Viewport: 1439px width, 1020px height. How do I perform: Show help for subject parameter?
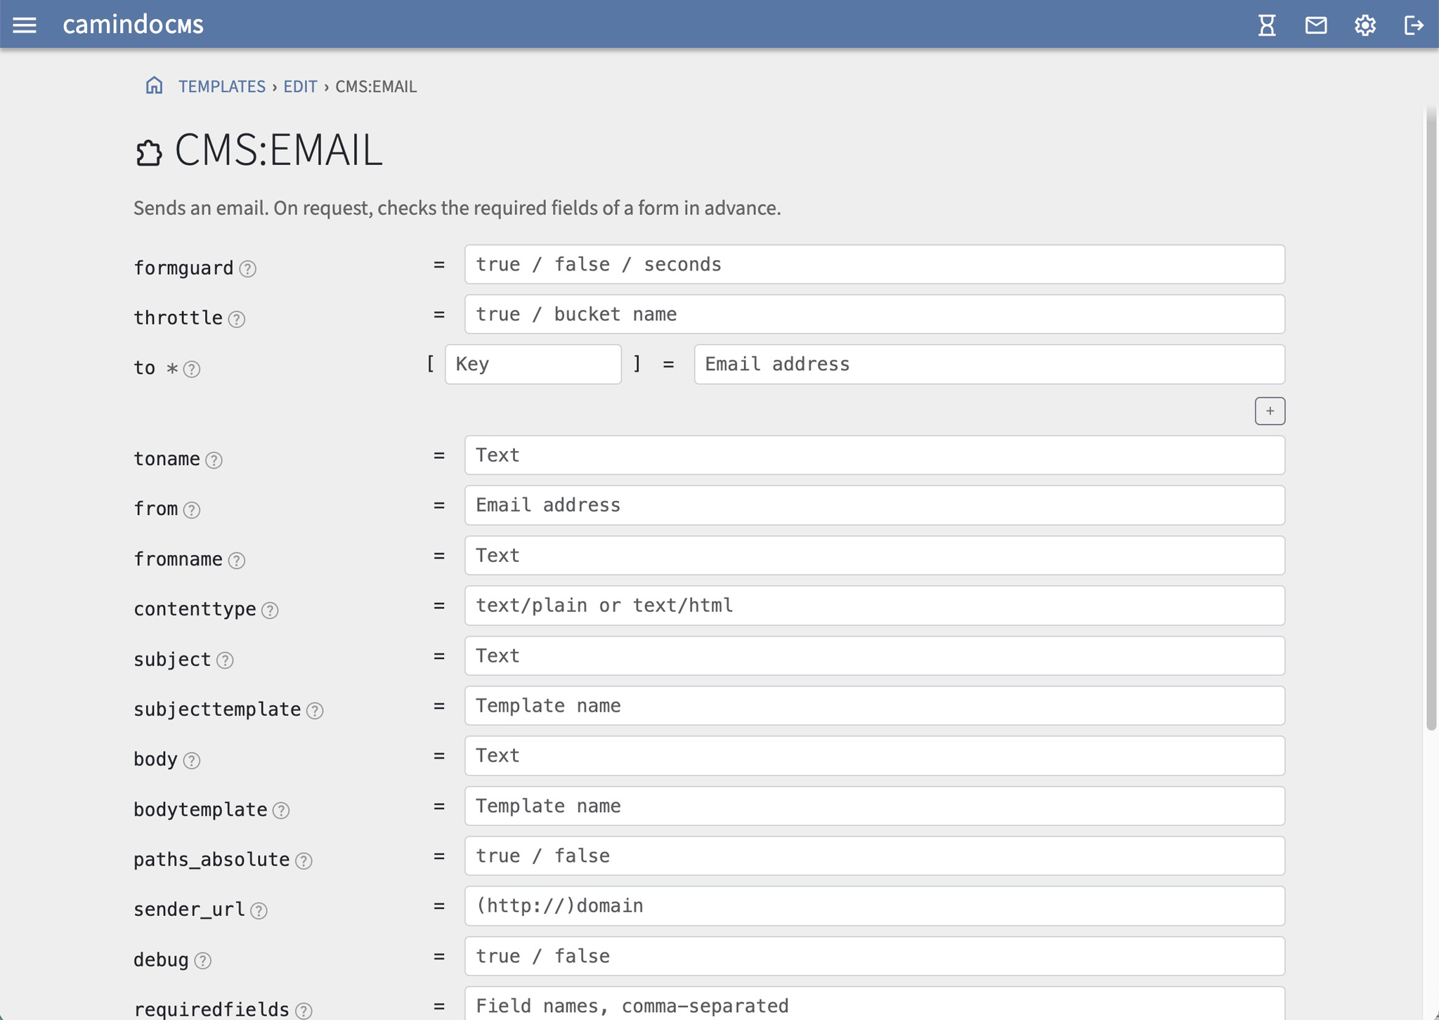pyautogui.click(x=225, y=660)
